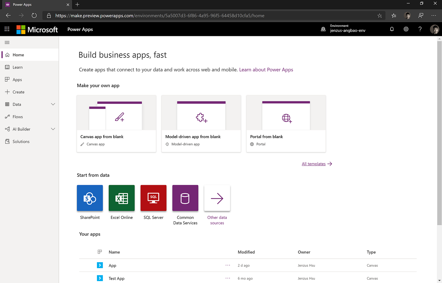The width and height of the screenshot is (442, 283).
Task: Click the browser Back arrow
Action: (8, 15)
